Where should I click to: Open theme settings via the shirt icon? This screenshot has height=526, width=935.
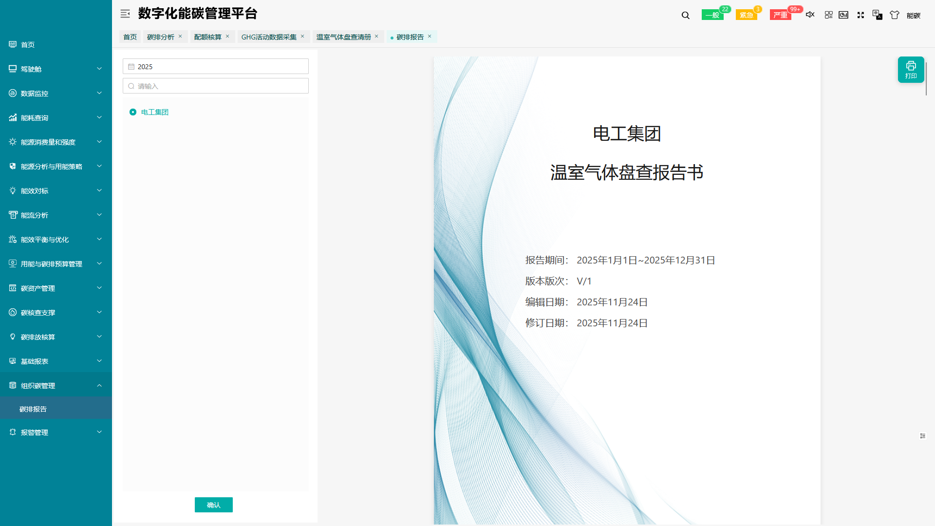pyautogui.click(x=894, y=15)
